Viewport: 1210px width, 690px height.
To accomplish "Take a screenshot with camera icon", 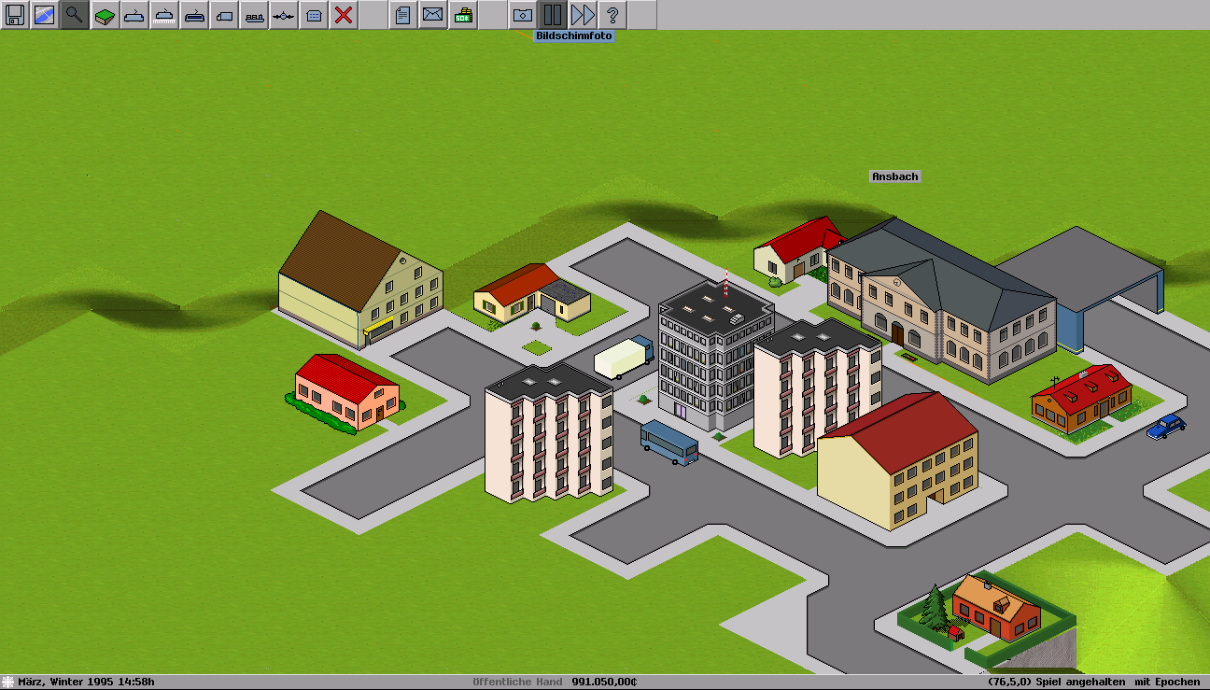I will pos(523,15).
